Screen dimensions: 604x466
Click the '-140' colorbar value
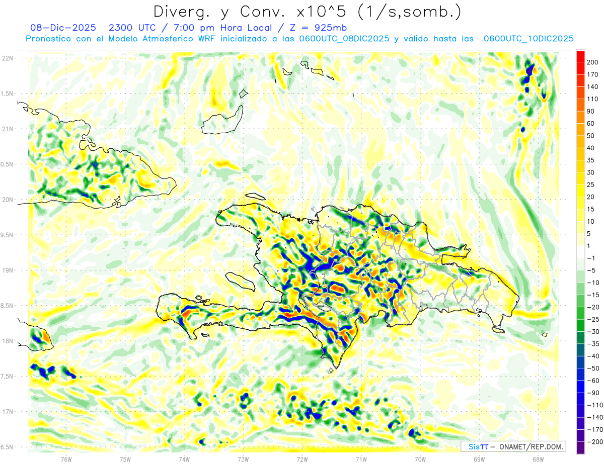click(595, 417)
